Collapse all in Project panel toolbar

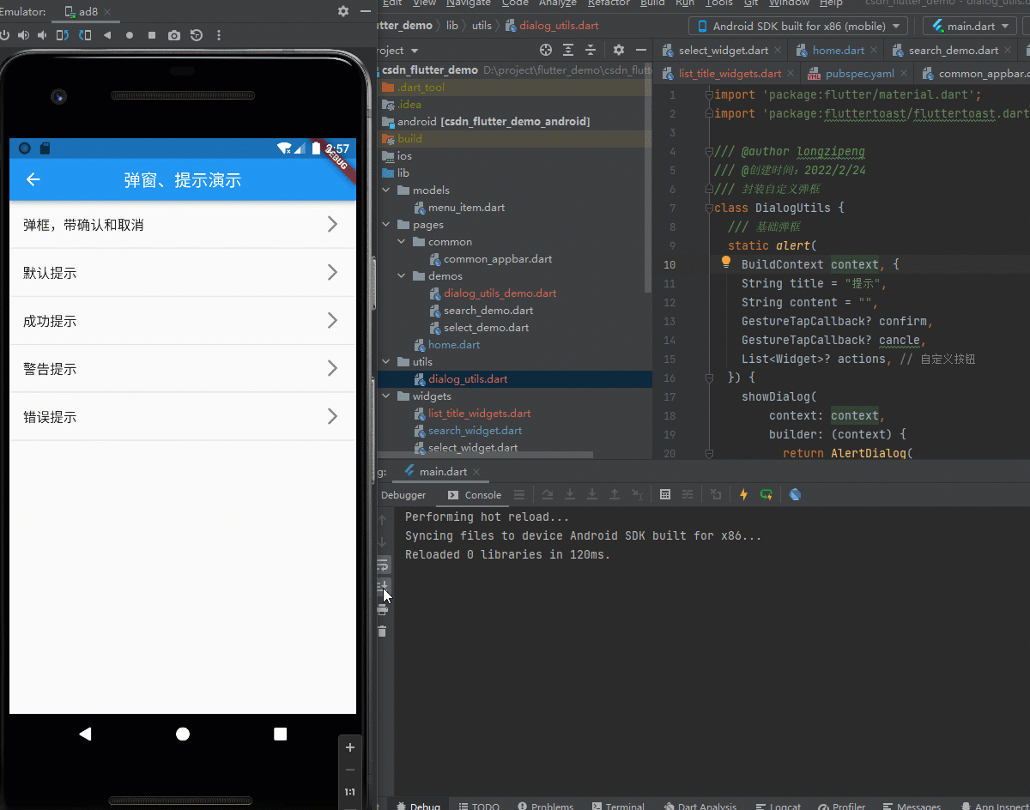(591, 51)
